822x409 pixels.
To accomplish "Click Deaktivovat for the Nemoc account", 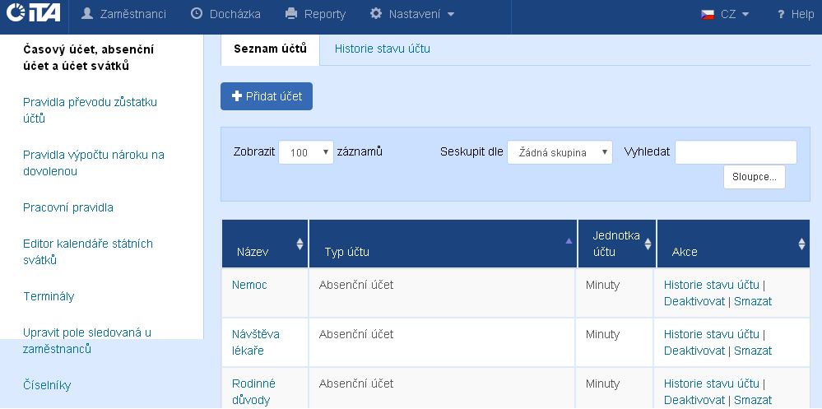I will (694, 301).
